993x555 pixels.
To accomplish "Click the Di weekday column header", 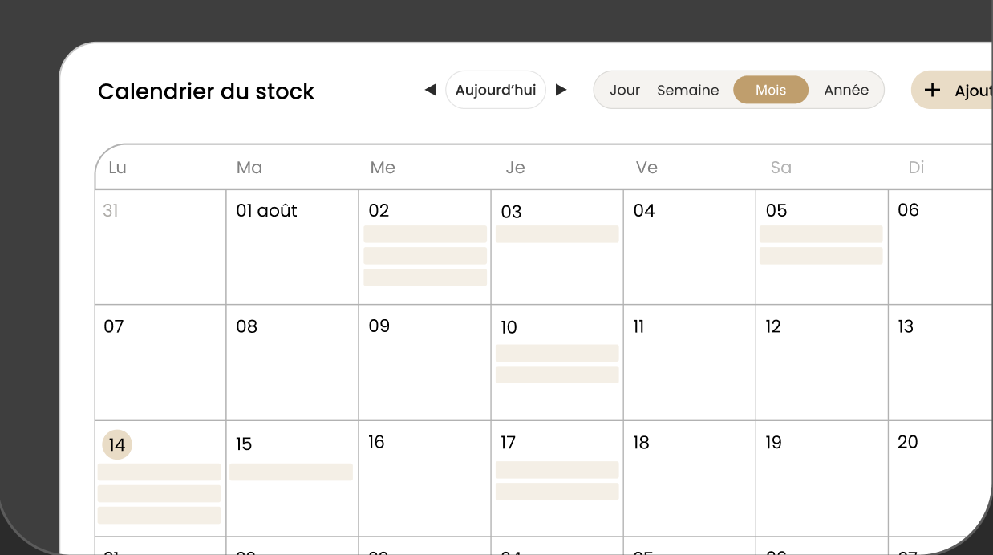I will (x=916, y=168).
